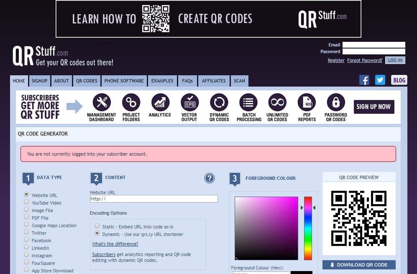Choose the PDF File data type

(26, 217)
